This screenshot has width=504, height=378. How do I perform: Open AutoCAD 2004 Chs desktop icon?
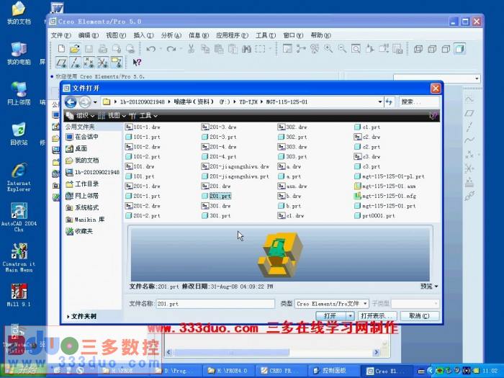[19, 217]
